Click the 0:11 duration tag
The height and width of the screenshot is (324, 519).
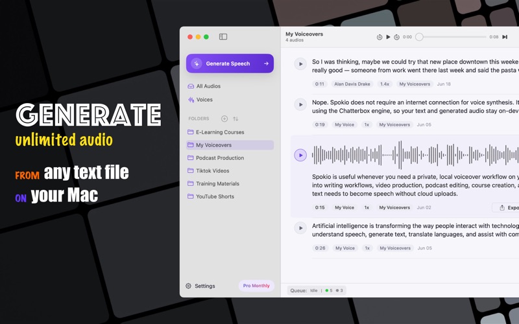click(319, 84)
